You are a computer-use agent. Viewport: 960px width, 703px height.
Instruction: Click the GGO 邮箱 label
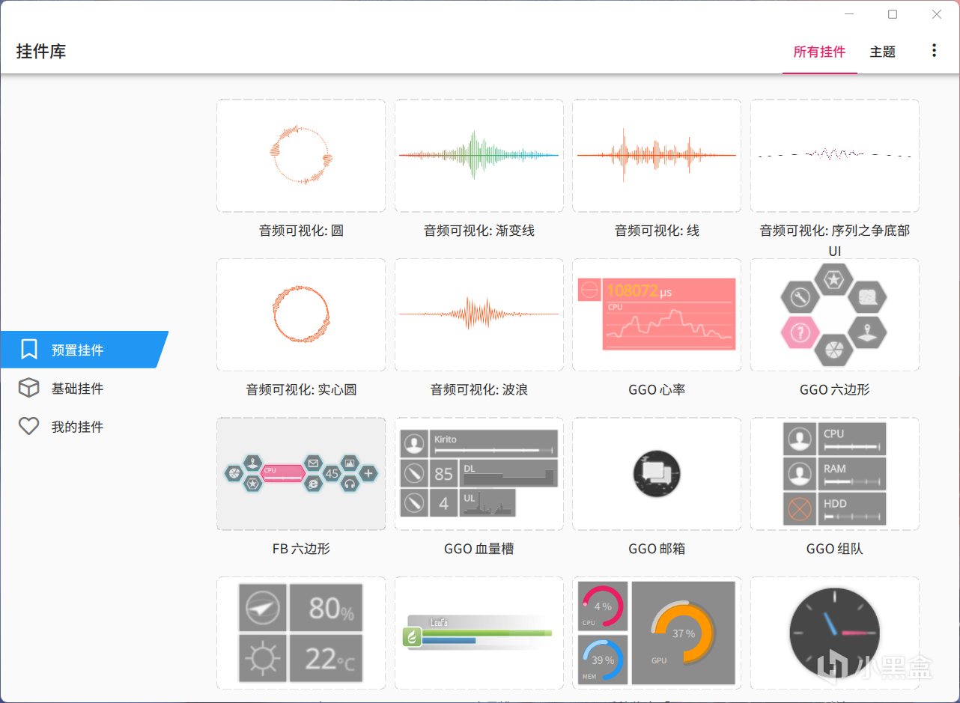pyautogui.click(x=657, y=549)
